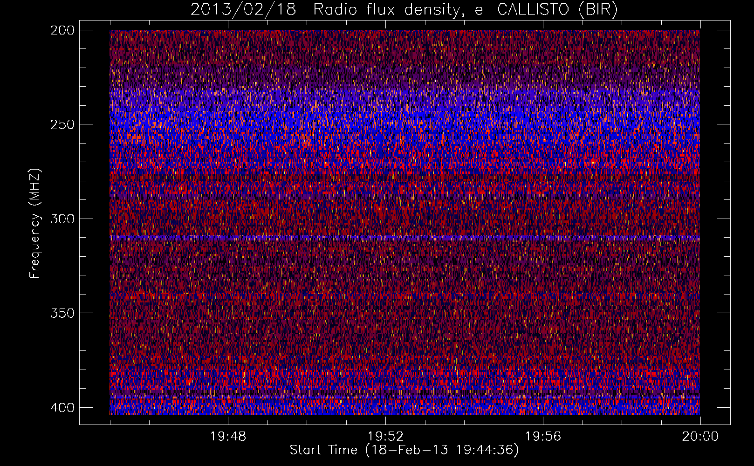
Task: Click the plot title '2013/02/18 Radio flux density'
Action: coord(325,10)
